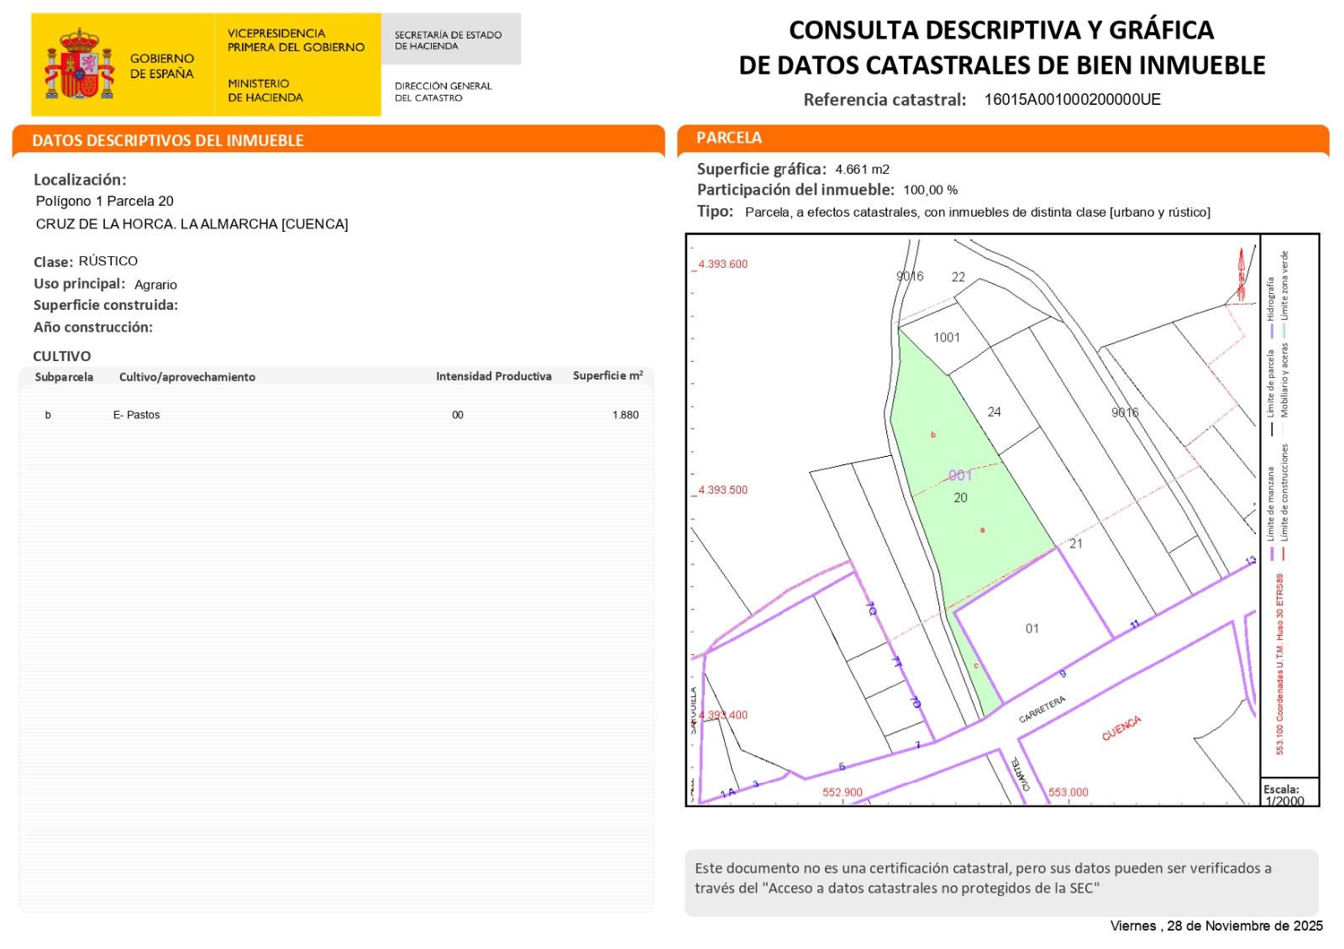
Task: Click the cadastral reference 16015A001000200000UE
Action: coord(1072,99)
